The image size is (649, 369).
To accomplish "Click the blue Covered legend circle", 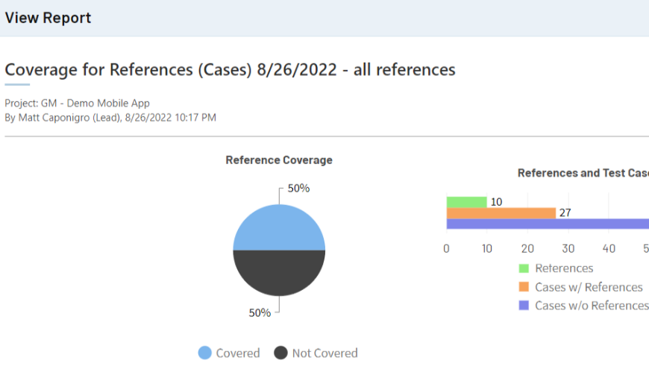I will 204,353.
